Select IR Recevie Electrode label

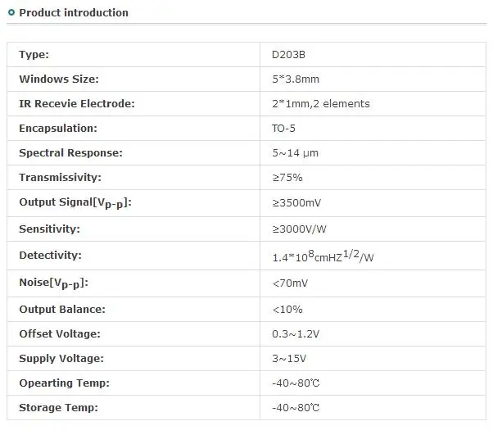pos(77,104)
